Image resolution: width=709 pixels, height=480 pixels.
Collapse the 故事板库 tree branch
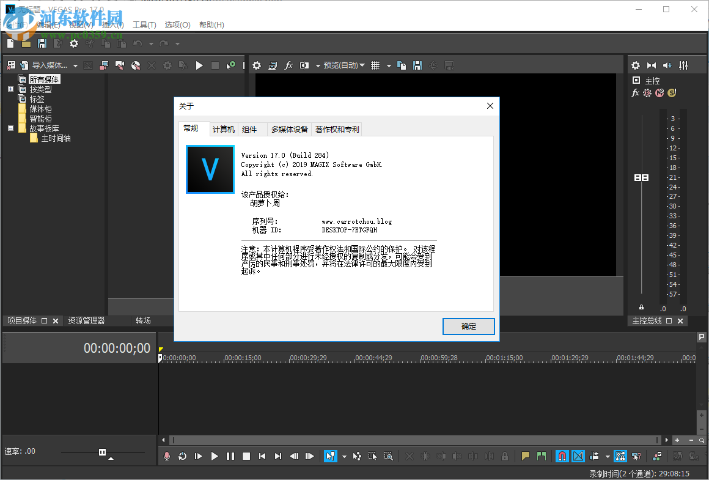[x=10, y=128]
